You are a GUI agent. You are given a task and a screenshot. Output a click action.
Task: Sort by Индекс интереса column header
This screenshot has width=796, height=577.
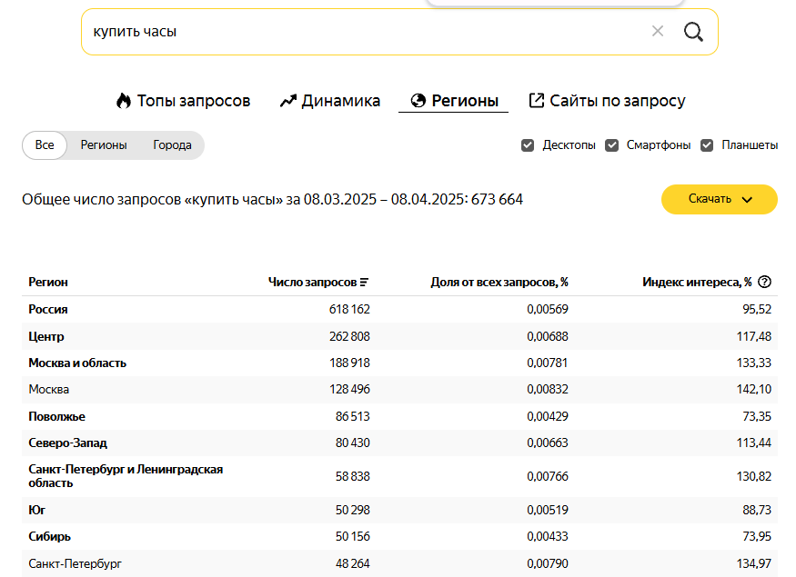697,282
